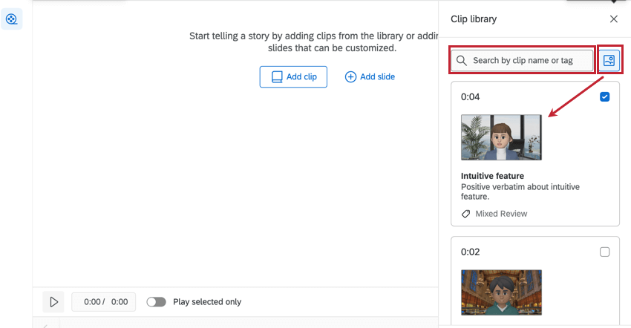The image size is (631, 328).
Task: Click the 0:00 / 0:00 time display
Action: (105, 302)
